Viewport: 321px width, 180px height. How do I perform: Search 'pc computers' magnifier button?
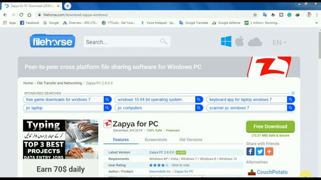pos(199,108)
